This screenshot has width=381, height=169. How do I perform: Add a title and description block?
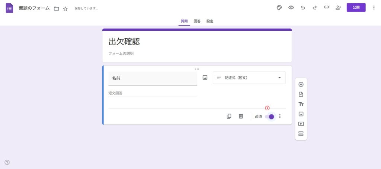click(x=301, y=104)
